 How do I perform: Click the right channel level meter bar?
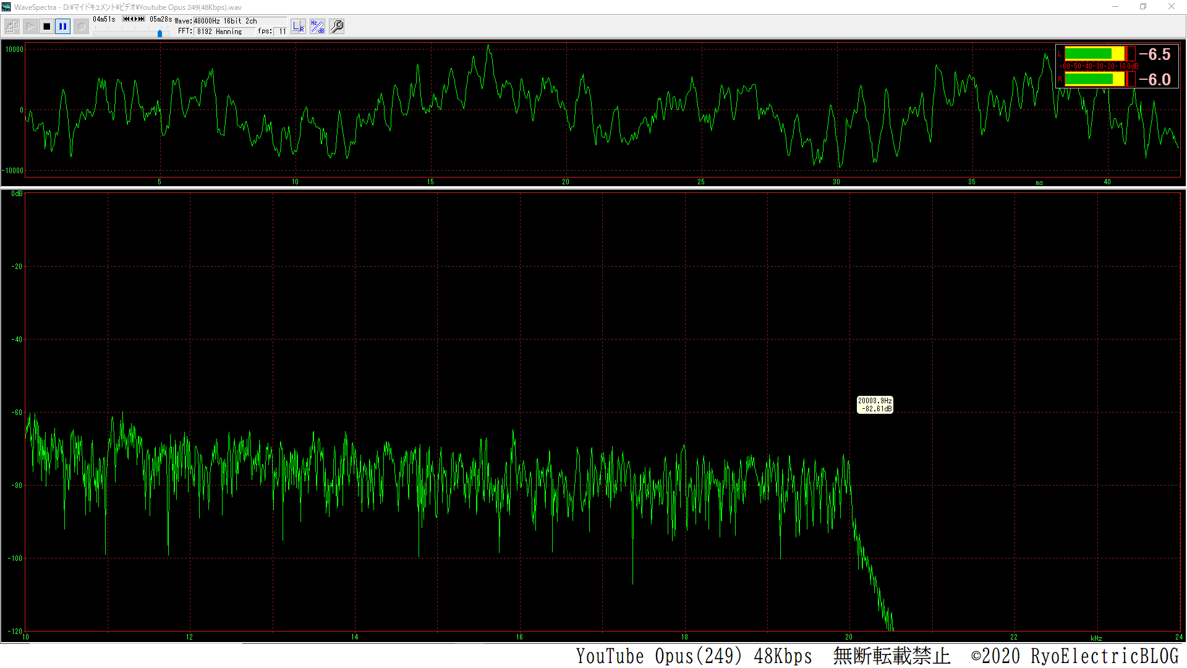click(1100, 79)
